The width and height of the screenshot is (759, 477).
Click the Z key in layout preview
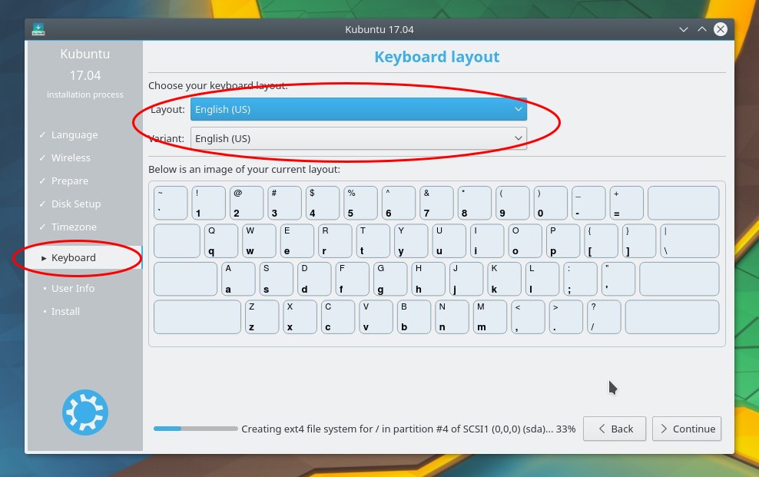tap(262, 317)
